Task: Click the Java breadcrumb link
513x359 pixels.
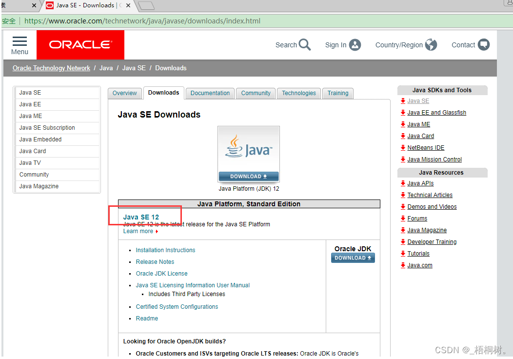Action: (106, 68)
